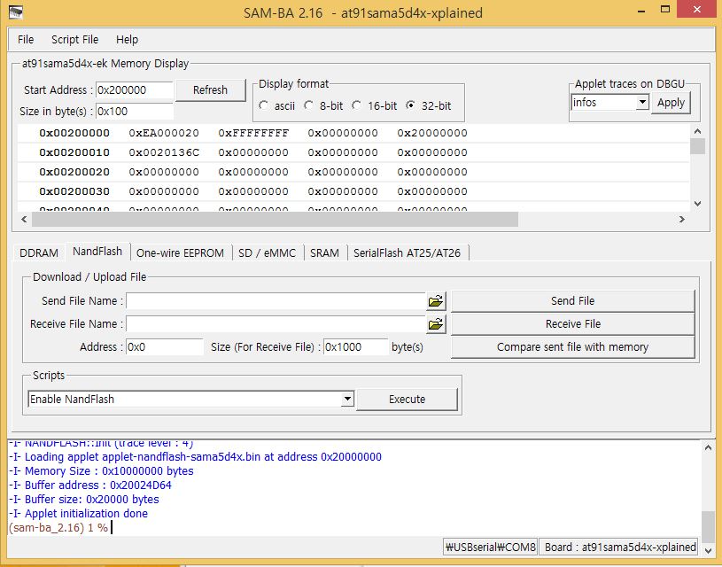Image resolution: width=722 pixels, height=567 pixels.
Task: Click the SAM-BA title bar app icon
Action: (x=16, y=12)
